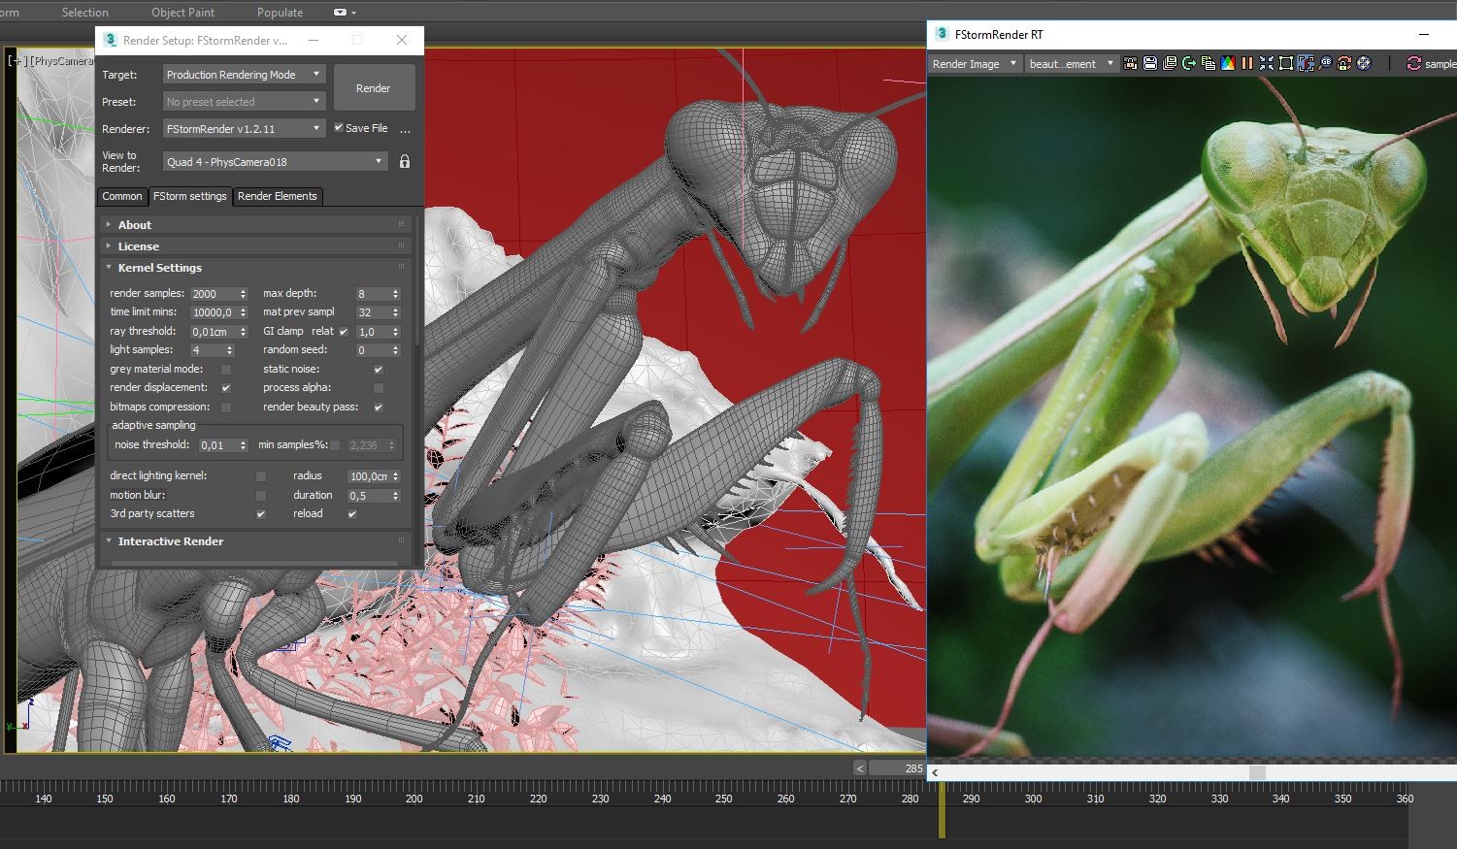Expand the Interactive Render rollout
The image size is (1457, 849).
coord(170,541)
